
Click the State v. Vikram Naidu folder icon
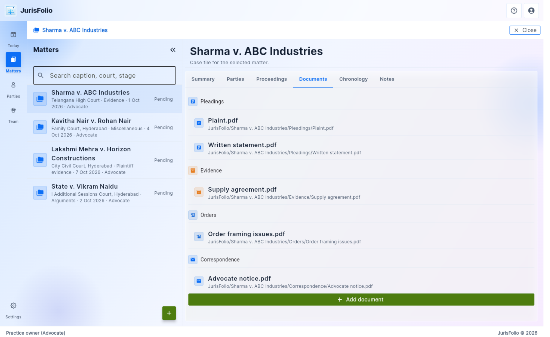click(40, 193)
